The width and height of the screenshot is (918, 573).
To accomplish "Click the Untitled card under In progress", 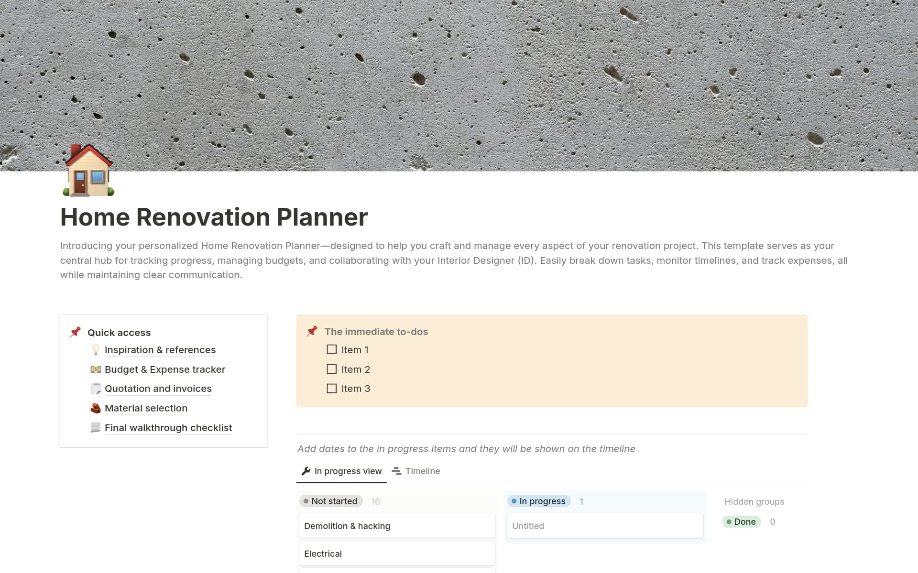I will click(x=604, y=526).
